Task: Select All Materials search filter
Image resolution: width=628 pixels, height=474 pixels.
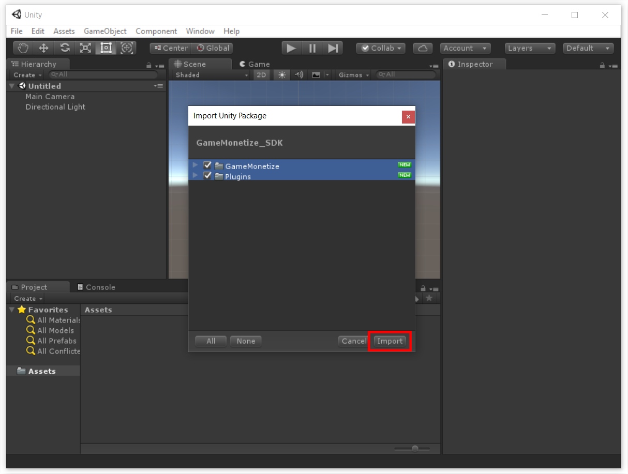Action: pyautogui.click(x=54, y=320)
